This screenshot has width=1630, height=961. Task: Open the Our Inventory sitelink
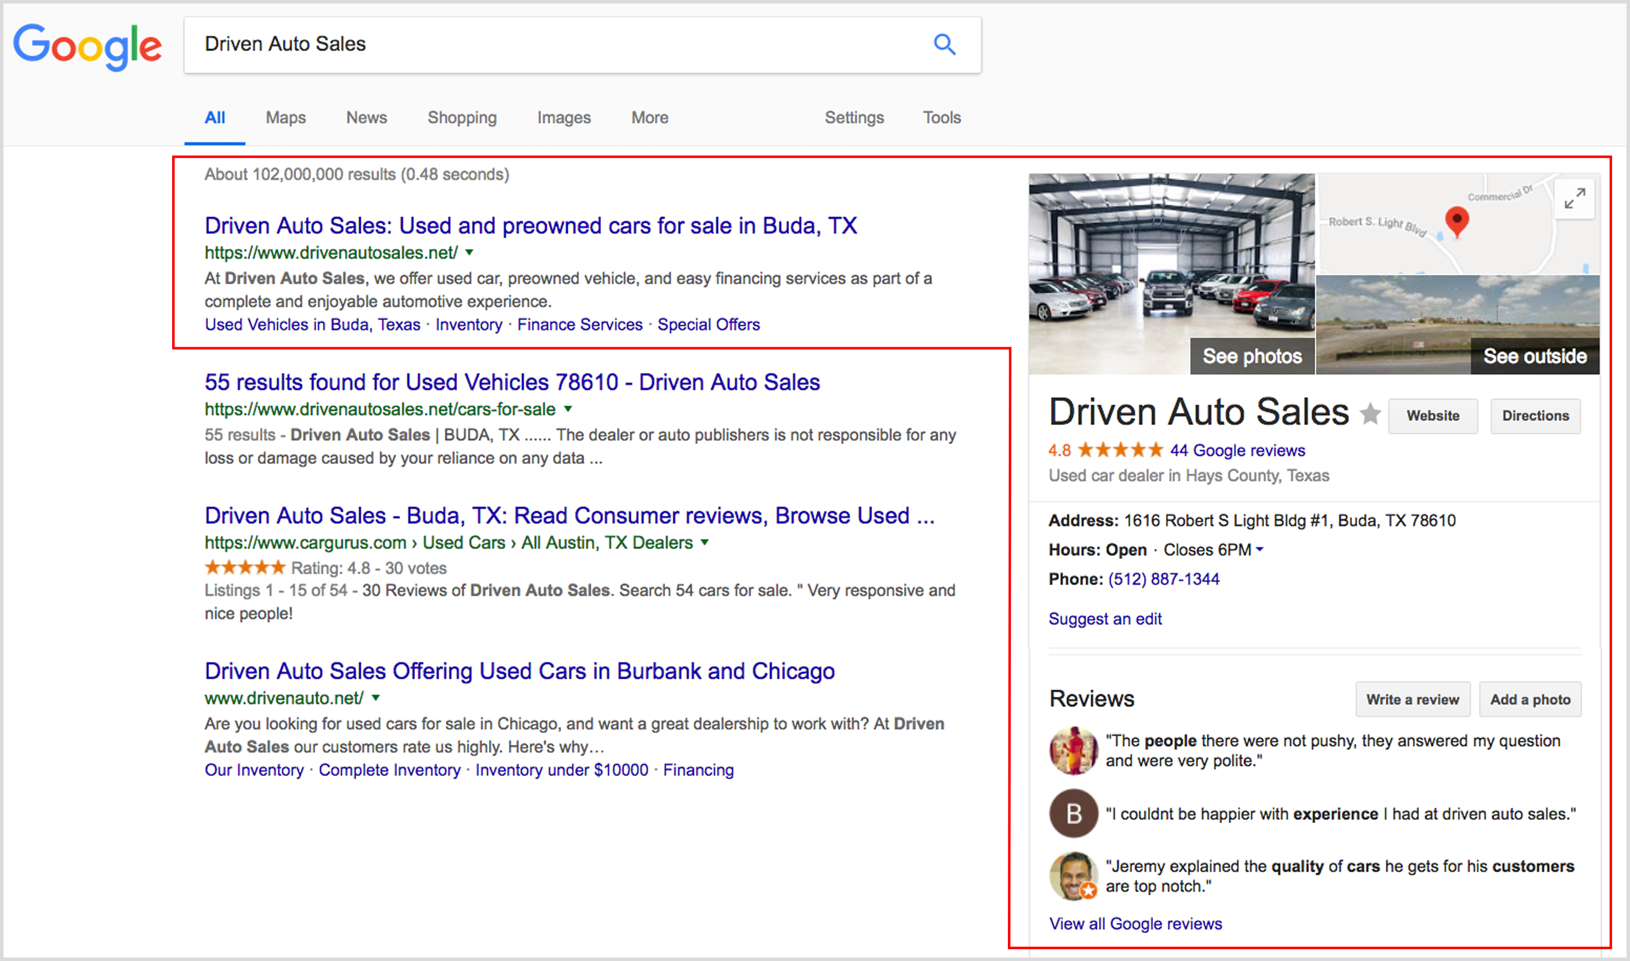(254, 770)
